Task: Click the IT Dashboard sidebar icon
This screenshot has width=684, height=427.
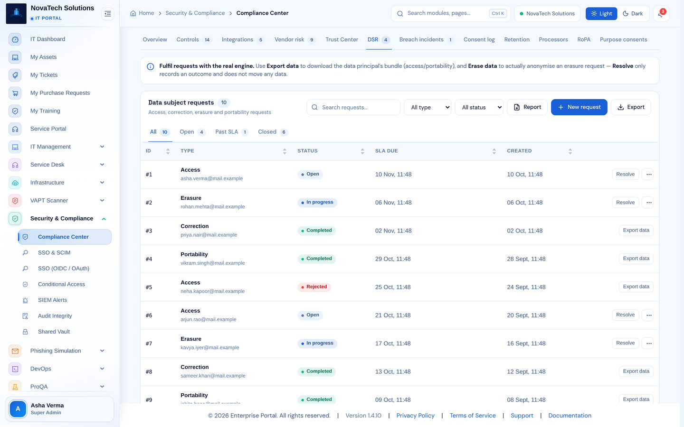Action: (x=15, y=39)
